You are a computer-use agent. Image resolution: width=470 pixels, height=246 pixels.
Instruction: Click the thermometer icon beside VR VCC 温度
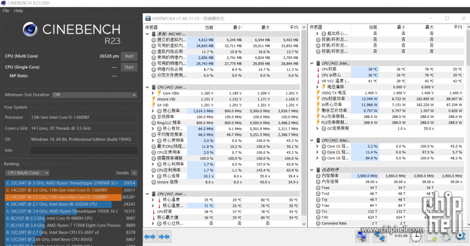click(318, 81)
